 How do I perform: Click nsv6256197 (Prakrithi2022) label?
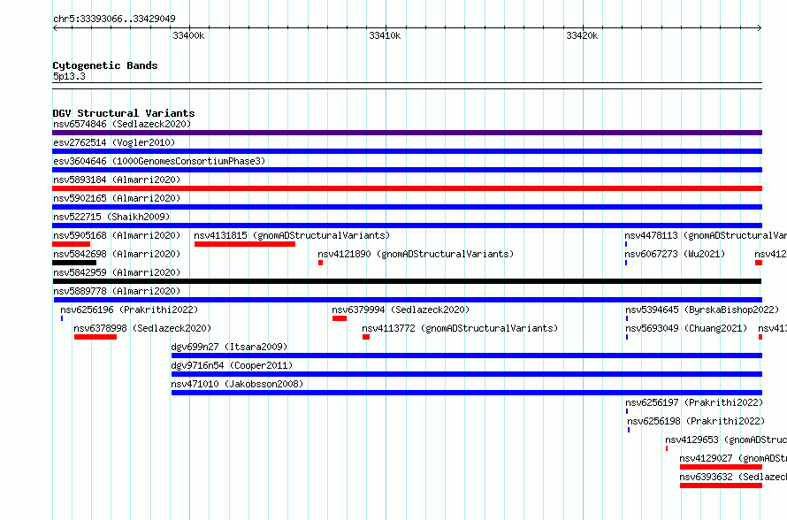pyautogui.click(x=694, y=402)
